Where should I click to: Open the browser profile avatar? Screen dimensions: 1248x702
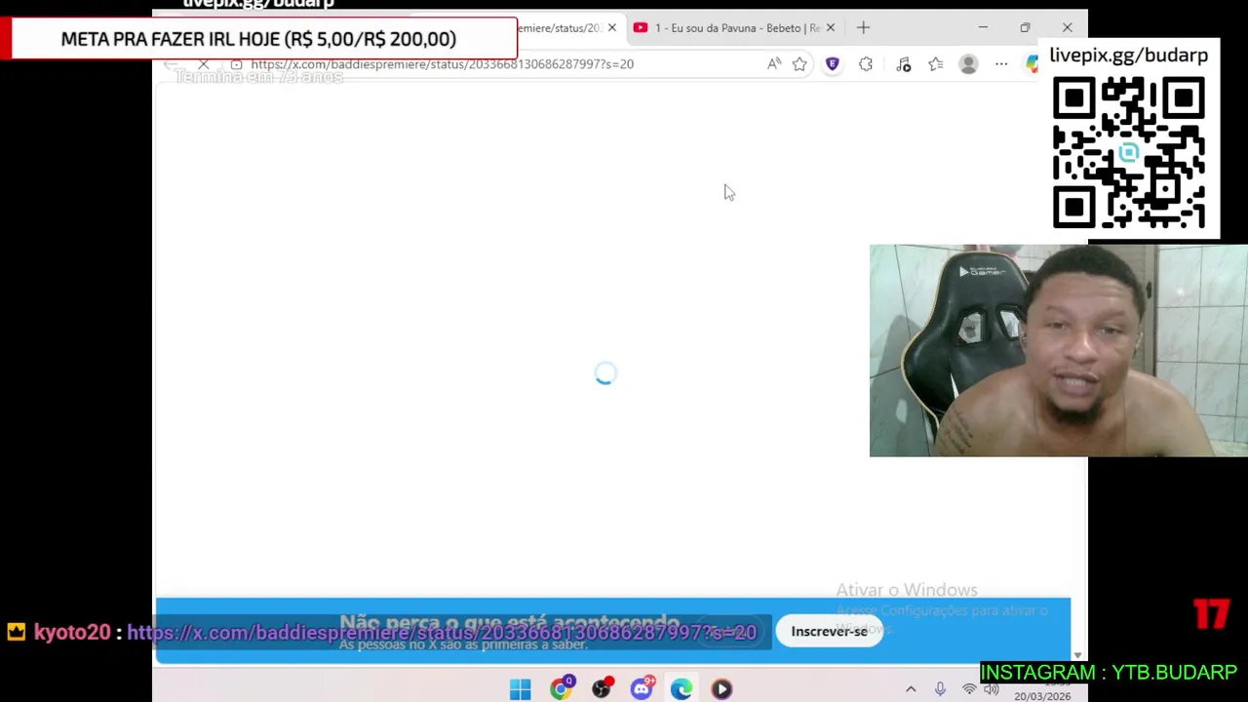968,64
